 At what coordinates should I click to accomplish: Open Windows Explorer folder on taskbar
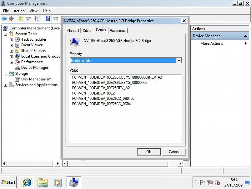coord(43,182)
